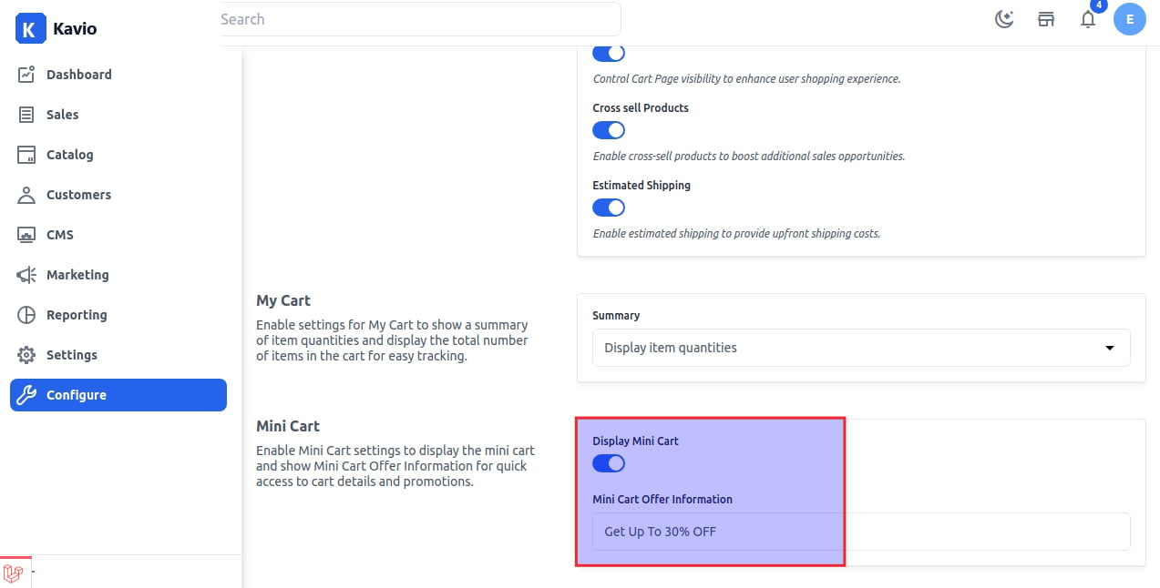1160x588 pixels.
Task: Click the Mini Cart Offer Information field
Action: (x=861, y=532)
